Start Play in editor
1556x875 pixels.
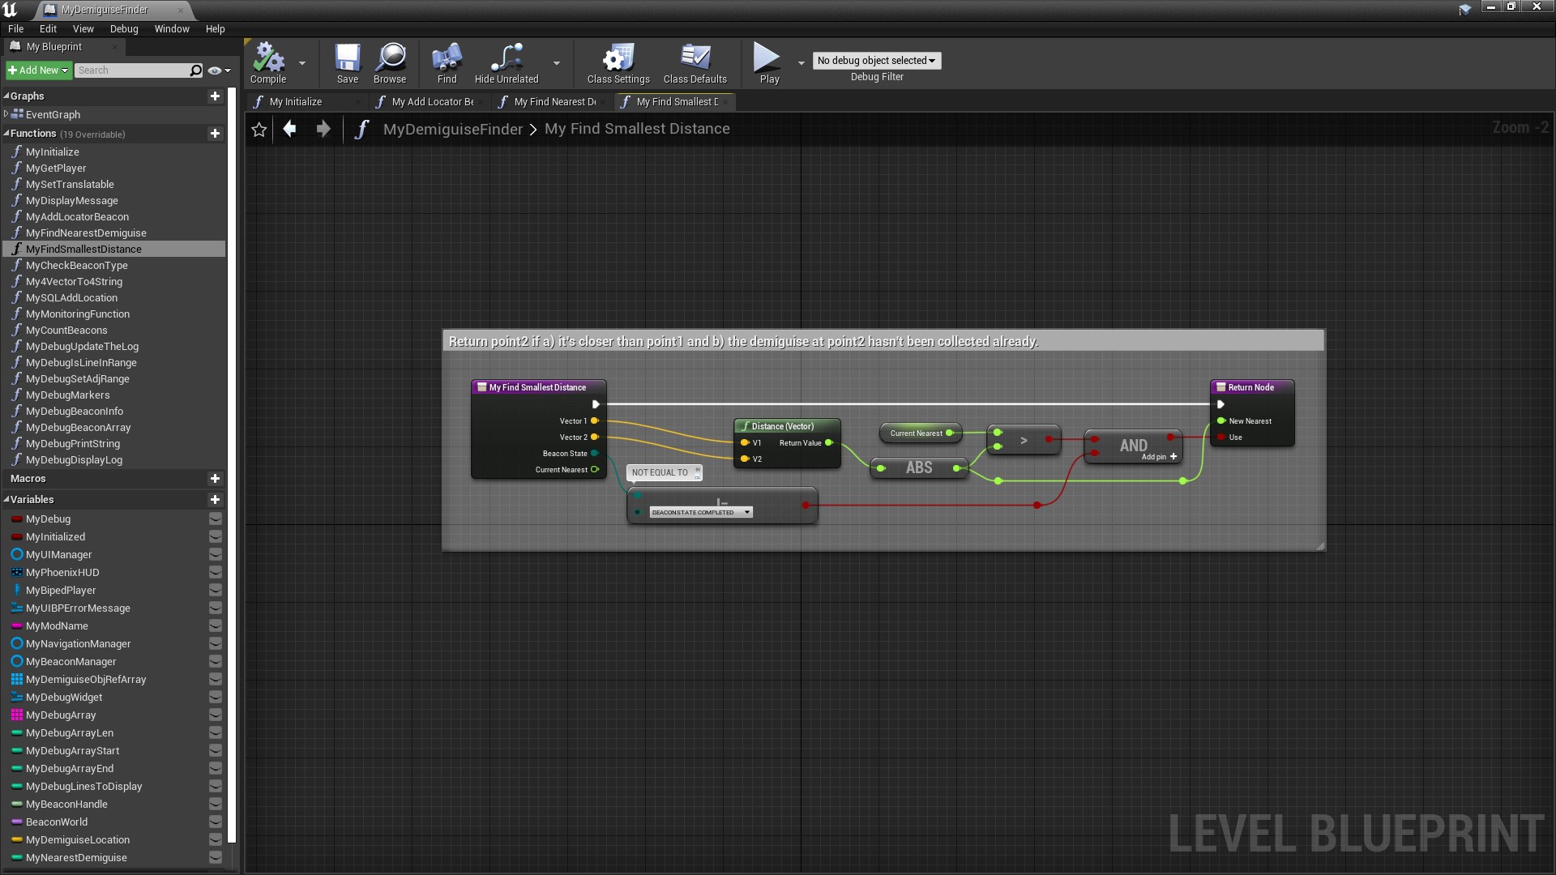(768, 63)
